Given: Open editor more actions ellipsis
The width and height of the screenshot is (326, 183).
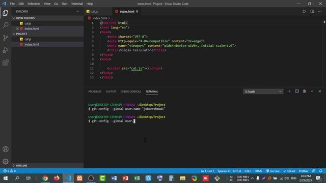Looking at the screenshot, I should pos(320,11).
